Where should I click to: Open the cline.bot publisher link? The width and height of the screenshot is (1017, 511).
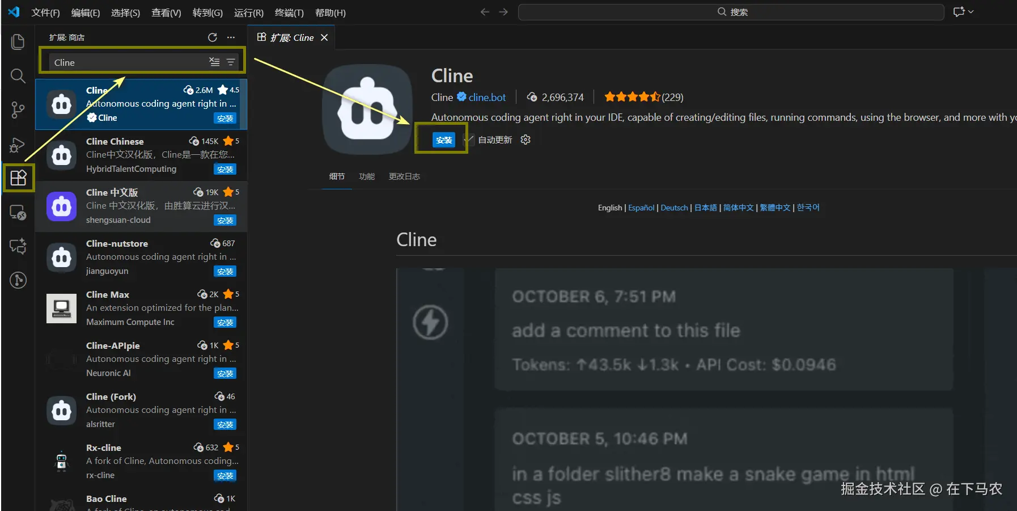[x=487, y=97]
